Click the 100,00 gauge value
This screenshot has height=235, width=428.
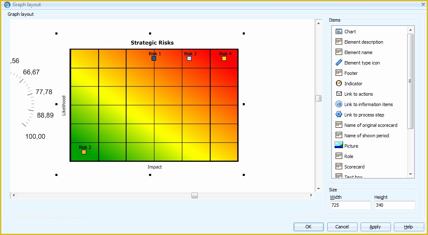click(x=35, y=136)
